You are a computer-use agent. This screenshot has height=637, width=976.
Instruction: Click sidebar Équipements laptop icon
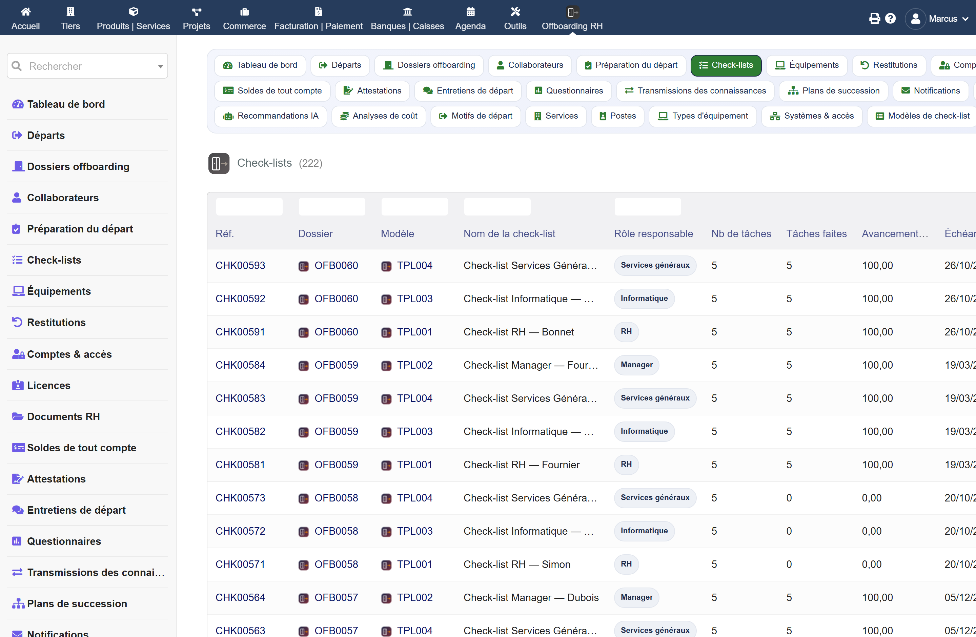18,291
